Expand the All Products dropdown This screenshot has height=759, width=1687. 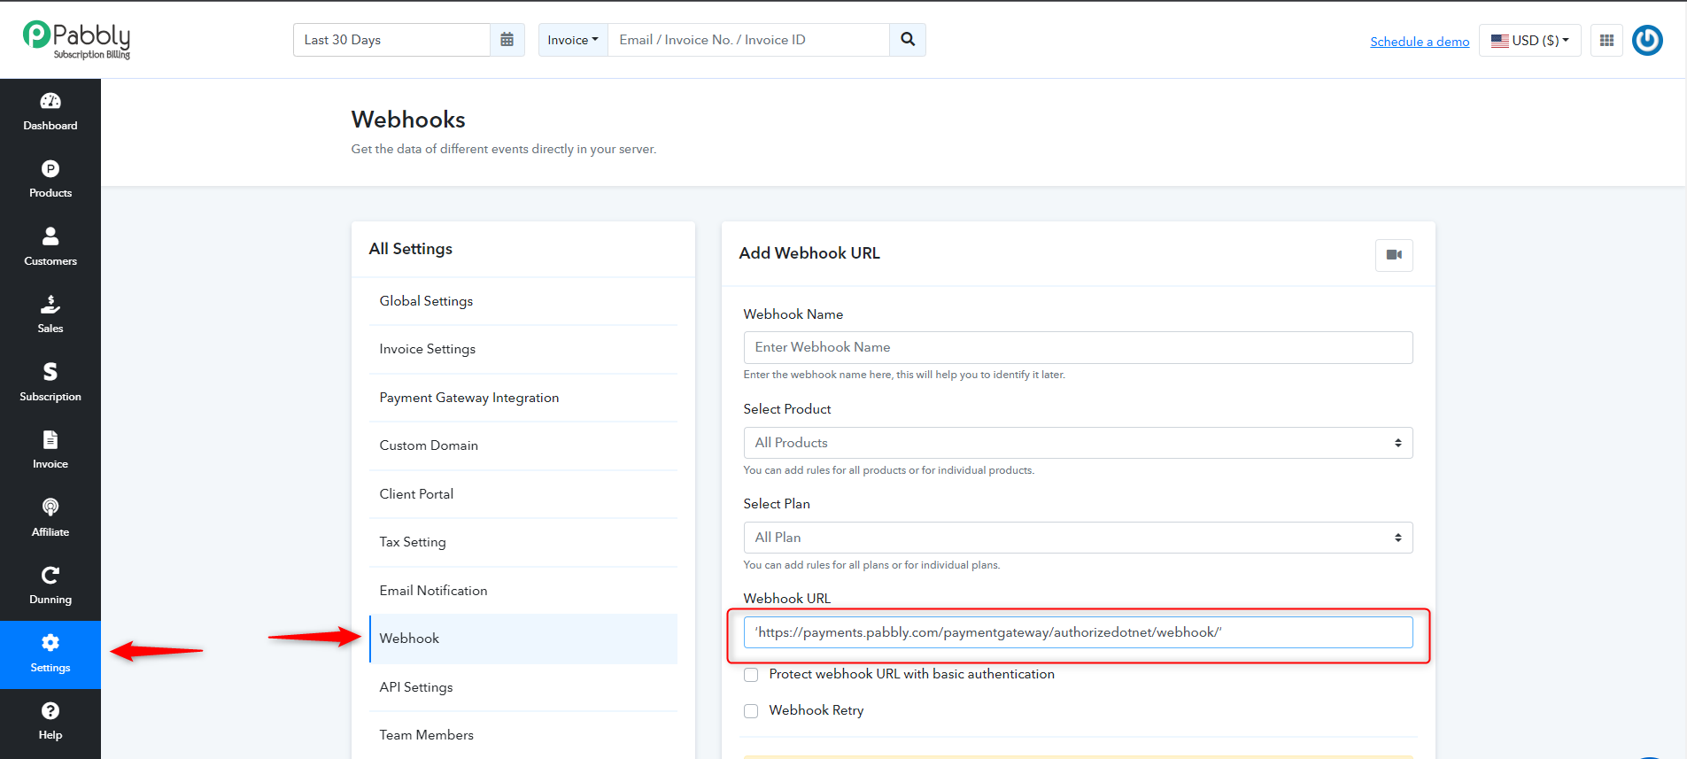pos(1078,443)
